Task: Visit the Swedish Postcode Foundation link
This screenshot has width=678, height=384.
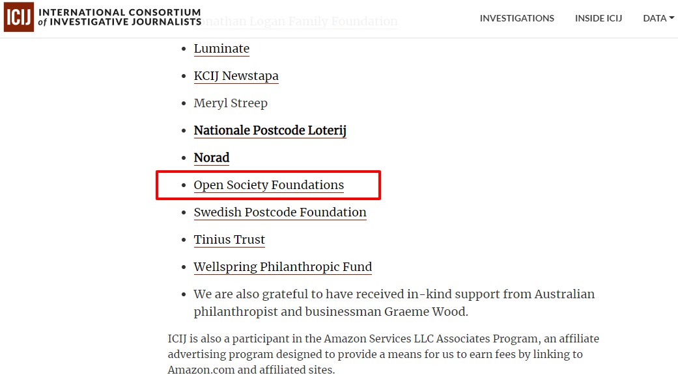Action: (280, 212)
